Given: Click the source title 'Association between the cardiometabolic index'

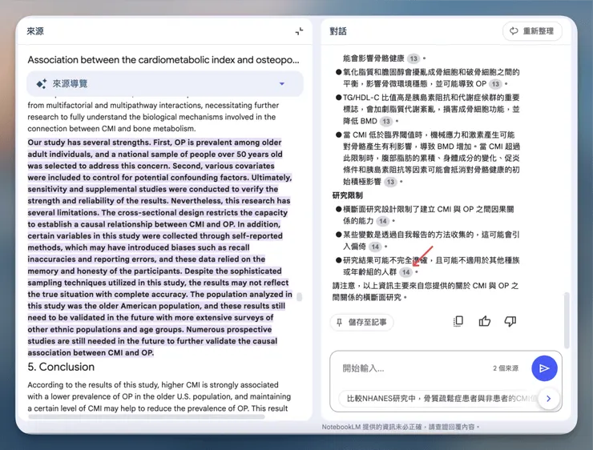Looking at the screenshot, I should pos(163,60).
